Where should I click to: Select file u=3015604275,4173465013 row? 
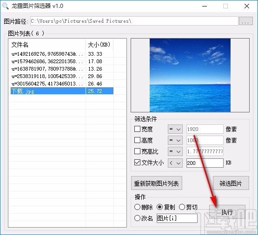tap(62, 84)
